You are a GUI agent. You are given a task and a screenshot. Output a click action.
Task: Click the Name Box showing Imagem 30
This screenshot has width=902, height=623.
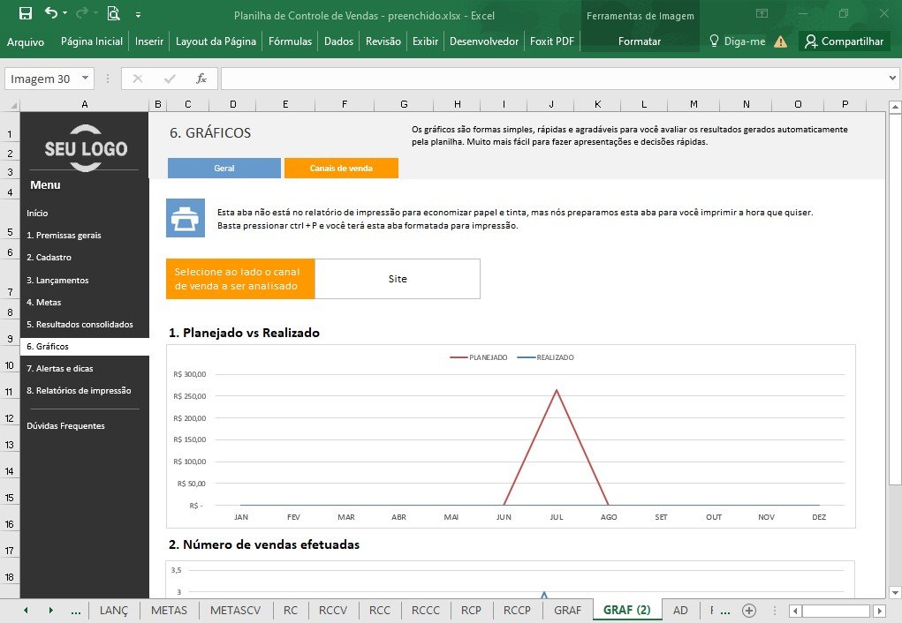pos(42,79)
